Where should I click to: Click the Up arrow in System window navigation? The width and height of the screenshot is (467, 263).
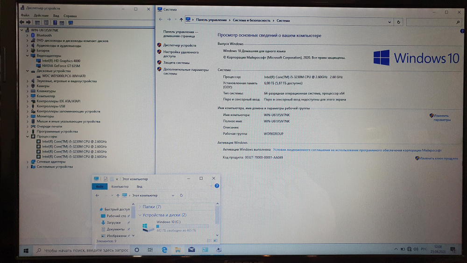click(181, 20)
